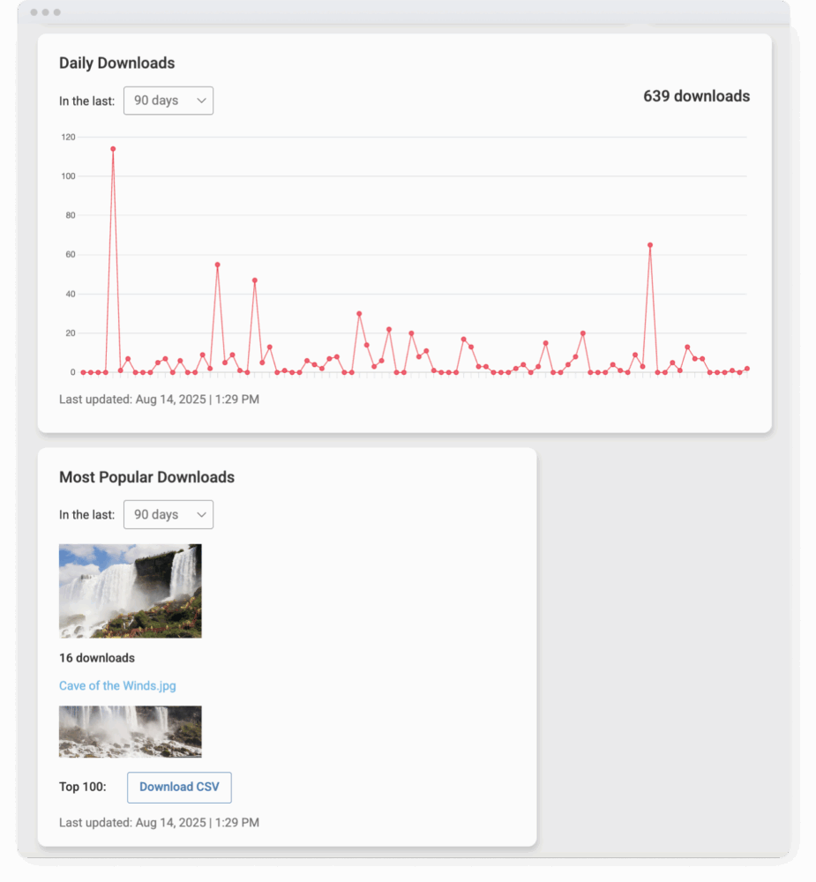Click the Download CSV button
This screenshot has height=882, width=816.
[179, 787]
